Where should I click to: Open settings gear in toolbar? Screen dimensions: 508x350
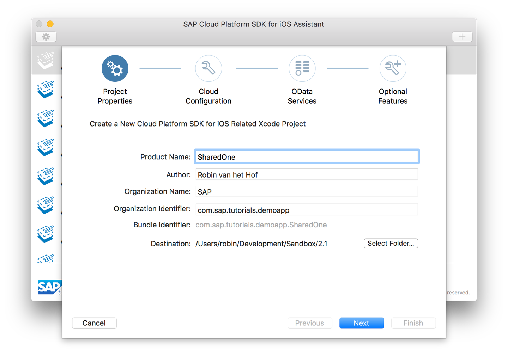pos(46,37)
